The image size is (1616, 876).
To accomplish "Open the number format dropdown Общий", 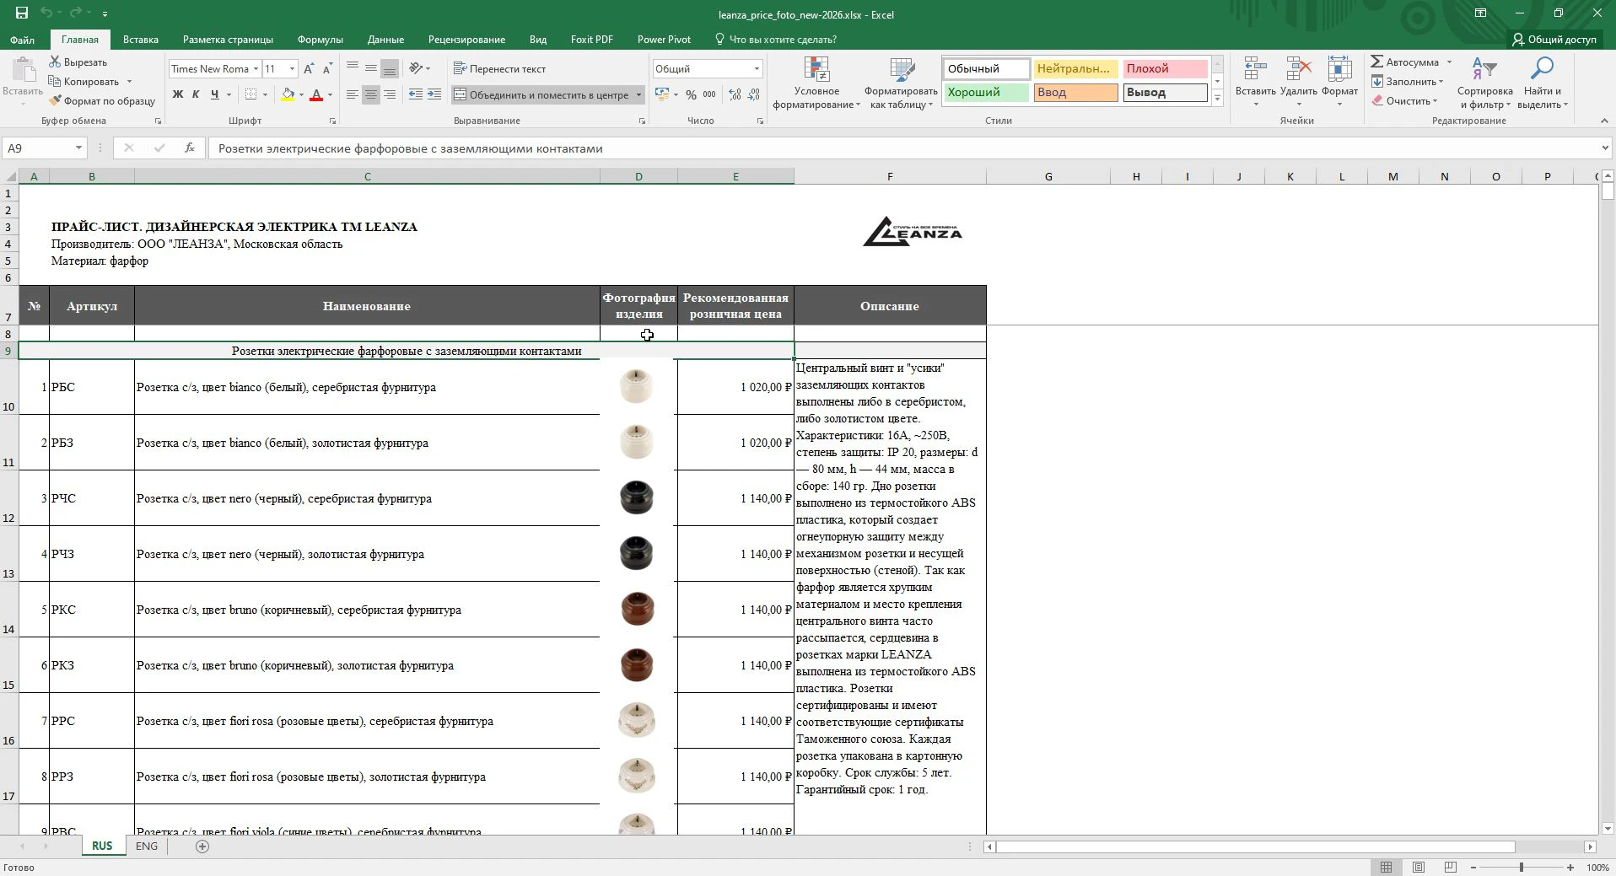I will pos(757,69).
